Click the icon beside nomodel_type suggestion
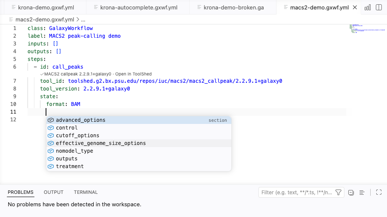The image size is (387, 217). (x=51, y=151)
